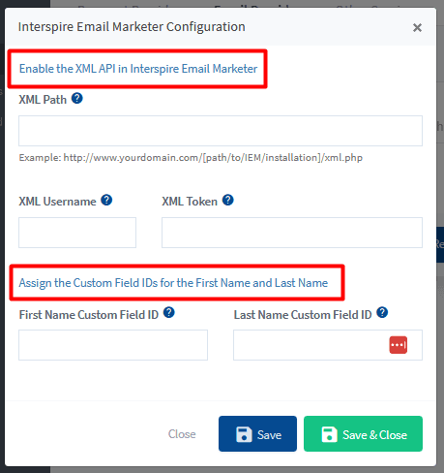This screenshot has width=444, height=473.
Task: Focus the XML Path input field
Action: tap(221, 131)
